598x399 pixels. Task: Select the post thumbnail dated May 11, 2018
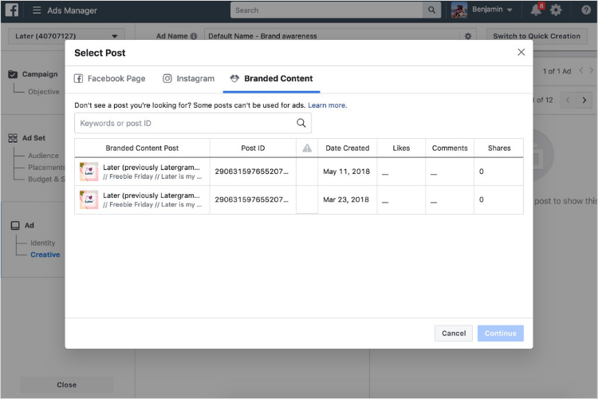(x=89, y=172)
